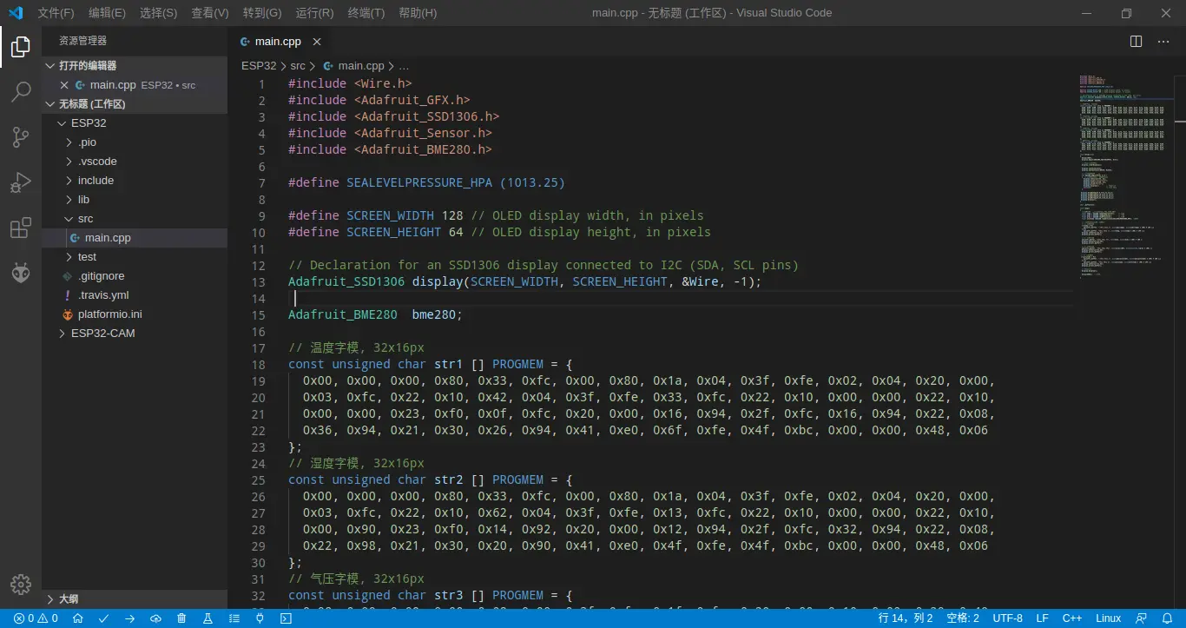Image resolution: width=1186 pixels, height=628 pixels.
Task: Expand the include folder
Action: click(x=135, y=181)
